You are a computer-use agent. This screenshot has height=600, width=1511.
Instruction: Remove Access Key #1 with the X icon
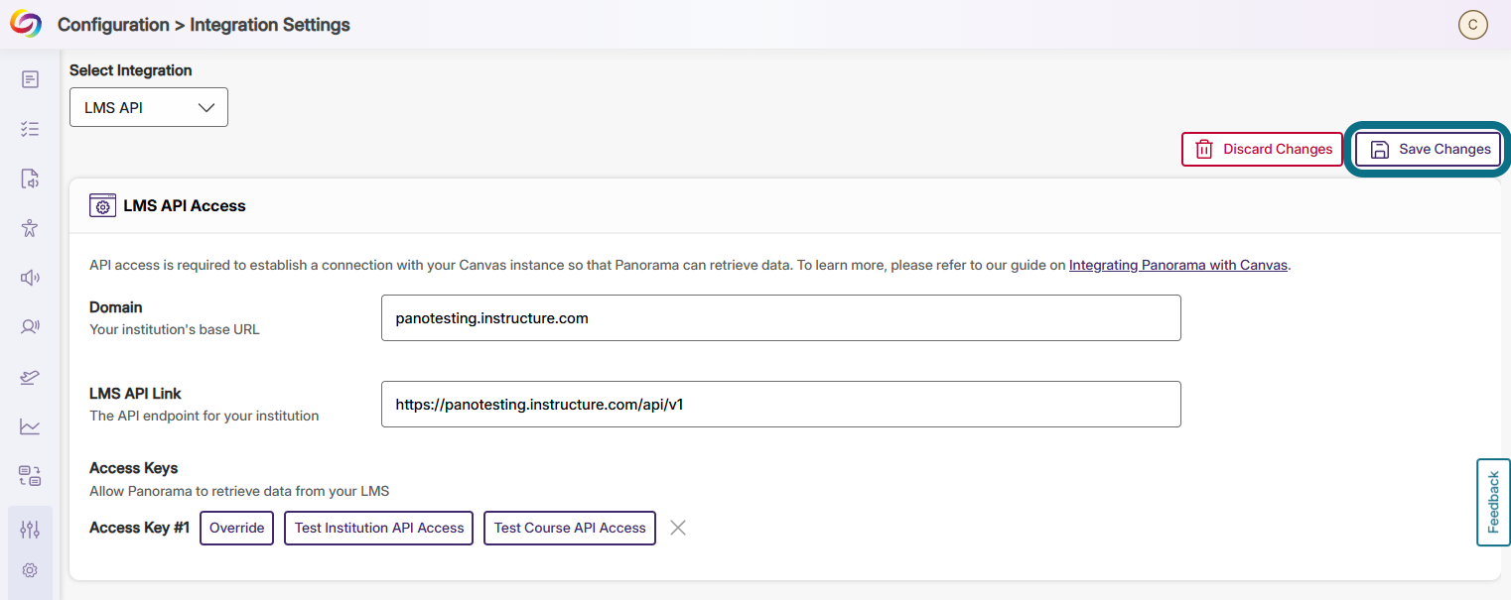[x=678, y=528]
